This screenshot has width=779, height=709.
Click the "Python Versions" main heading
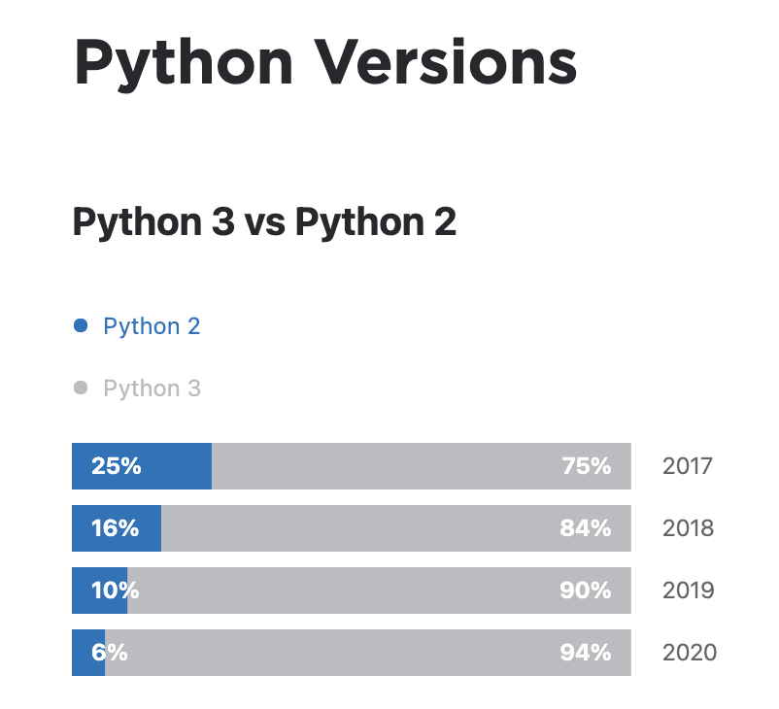point(325,61)
